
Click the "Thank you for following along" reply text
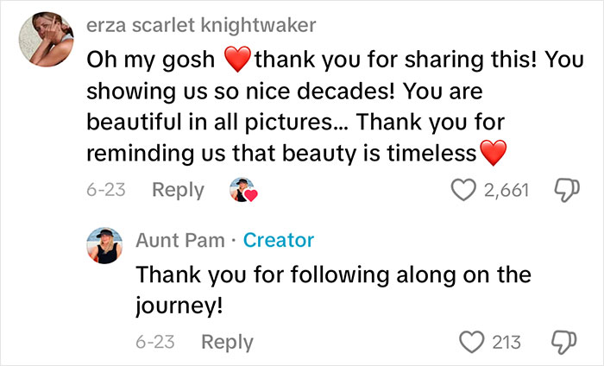[333, 288]
